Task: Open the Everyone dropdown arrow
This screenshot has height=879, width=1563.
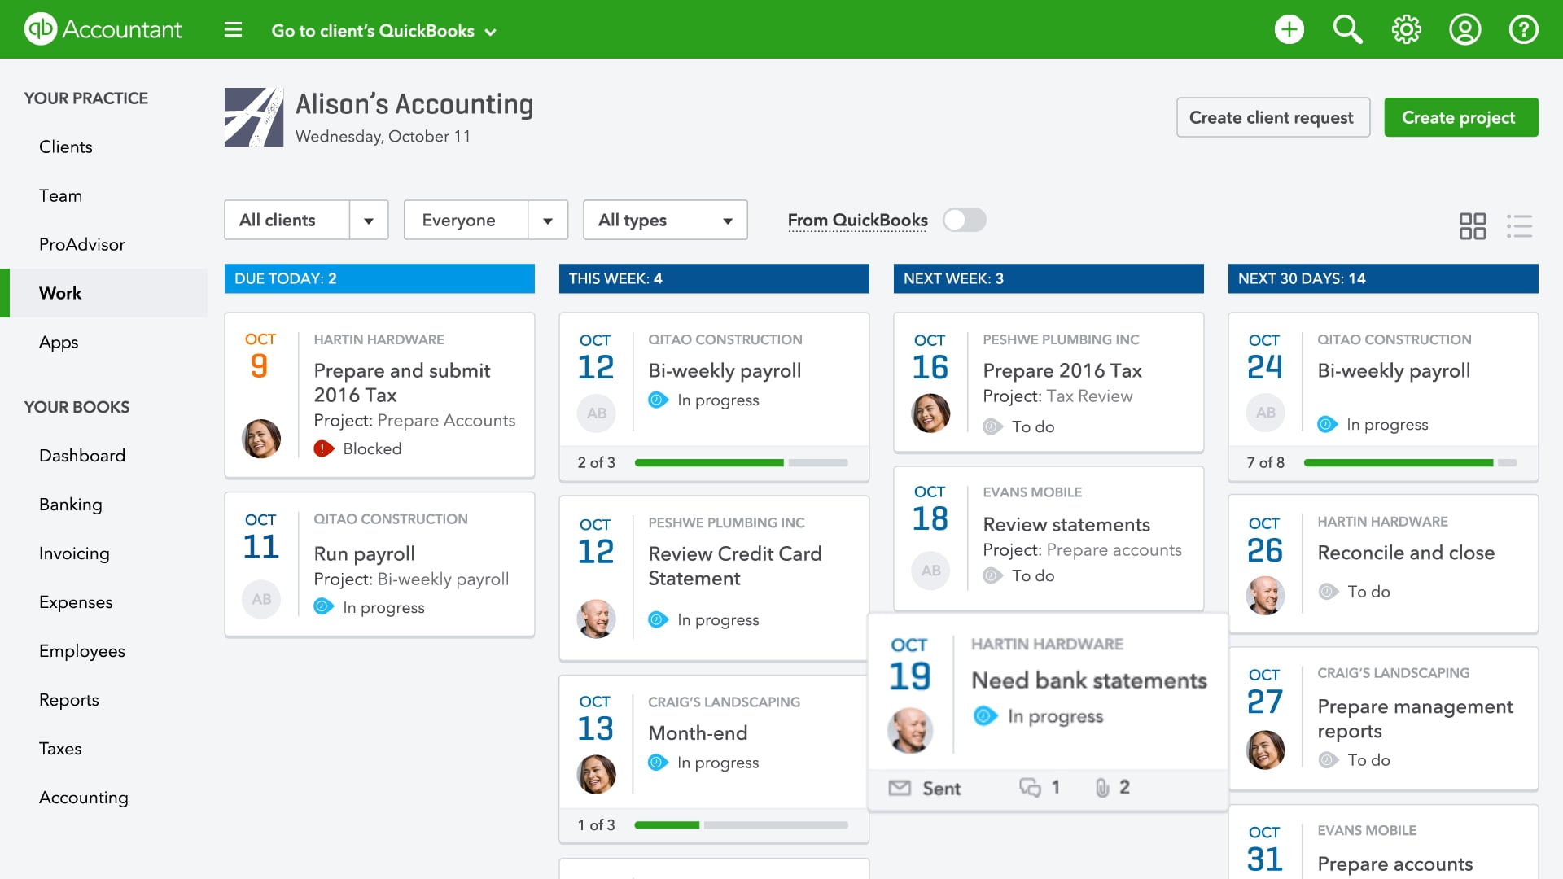Action: tap(548, 221)
